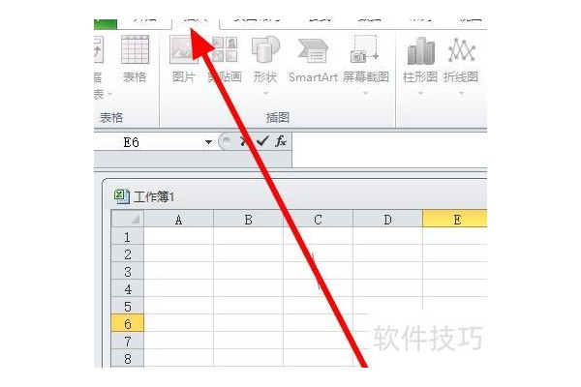Viewport: 581px width, 387px height.
Task: Select row 5 header
Action: 128,306
